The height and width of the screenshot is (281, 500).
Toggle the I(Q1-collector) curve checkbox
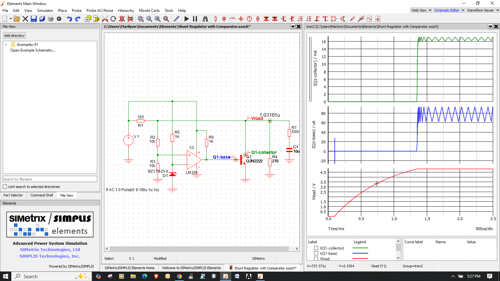(x=316, y=248)
